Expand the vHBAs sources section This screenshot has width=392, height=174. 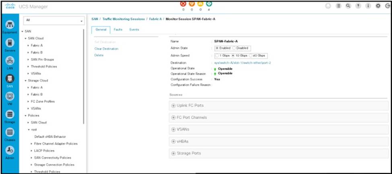coord(174,141)
